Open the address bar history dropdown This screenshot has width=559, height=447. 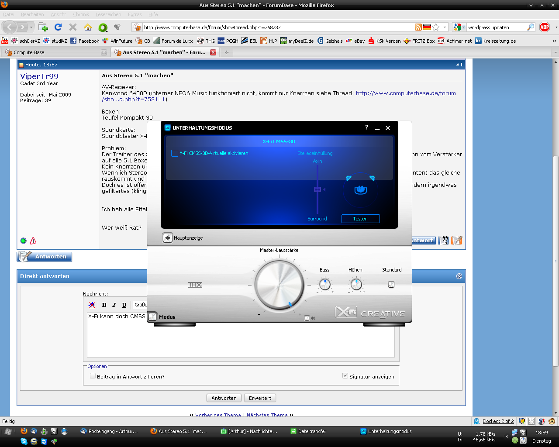tap(445, 27)
